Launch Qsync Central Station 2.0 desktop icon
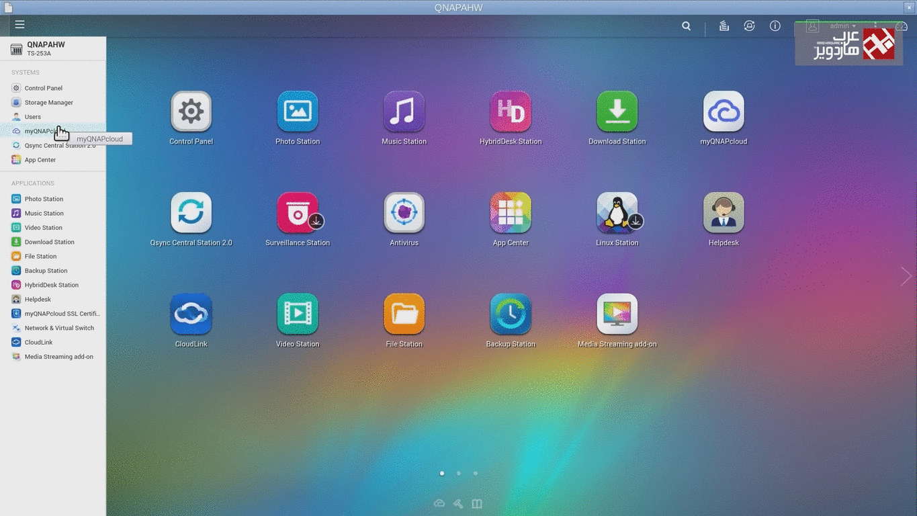917x516 pixels. point(191,213)
